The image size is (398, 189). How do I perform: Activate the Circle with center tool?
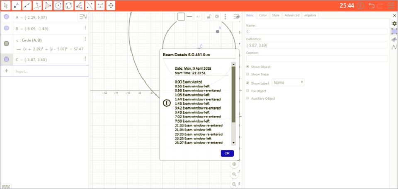[58, 6]
